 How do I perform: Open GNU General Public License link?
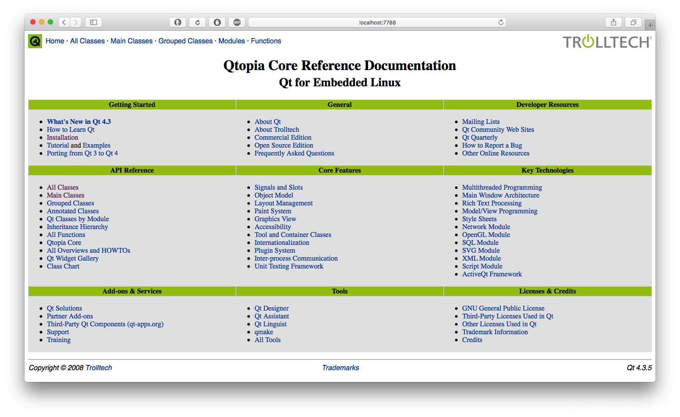(x=503, y=308)
